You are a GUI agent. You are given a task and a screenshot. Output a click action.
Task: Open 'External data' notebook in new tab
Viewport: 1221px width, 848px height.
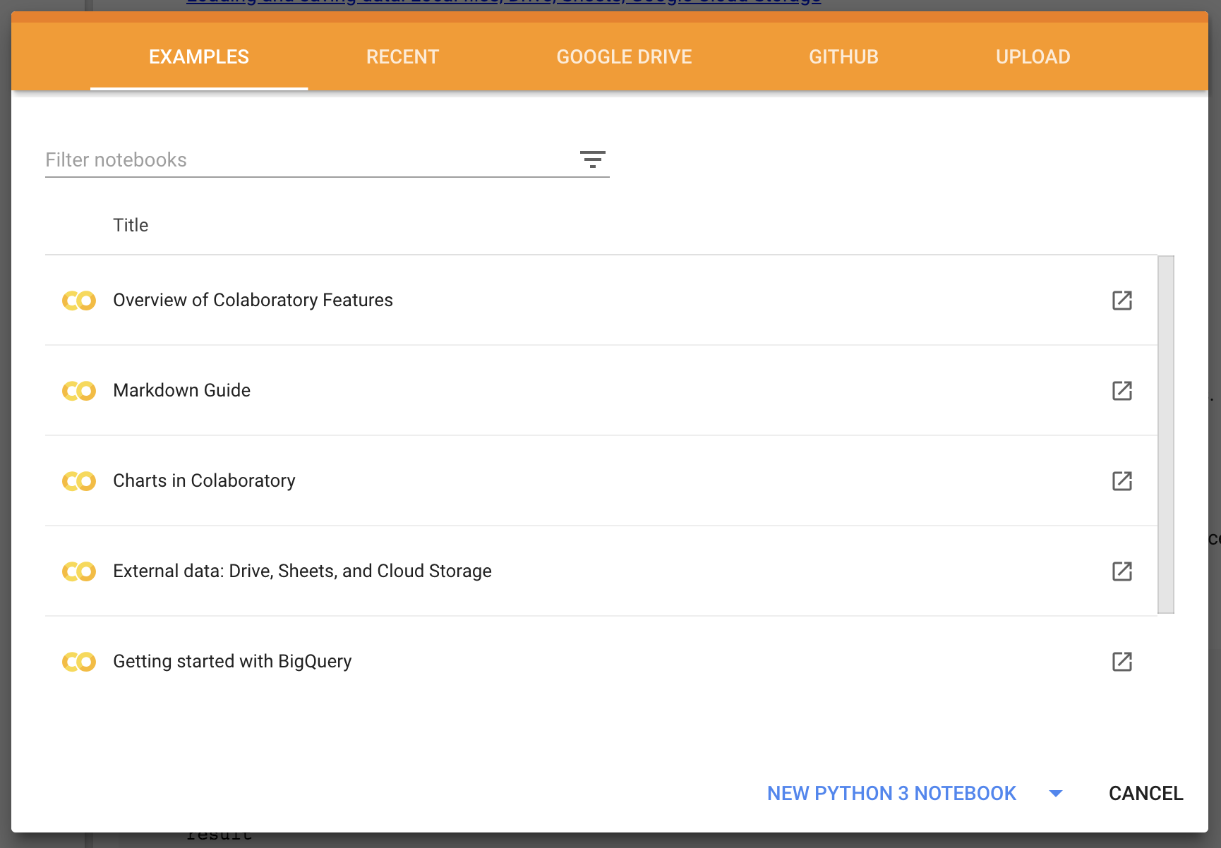tap(1122, 571)
